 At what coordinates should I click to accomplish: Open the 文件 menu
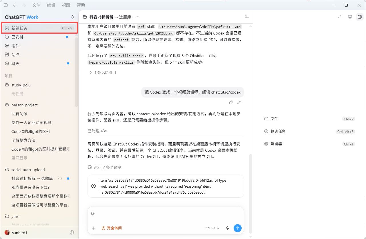(36, 5)
